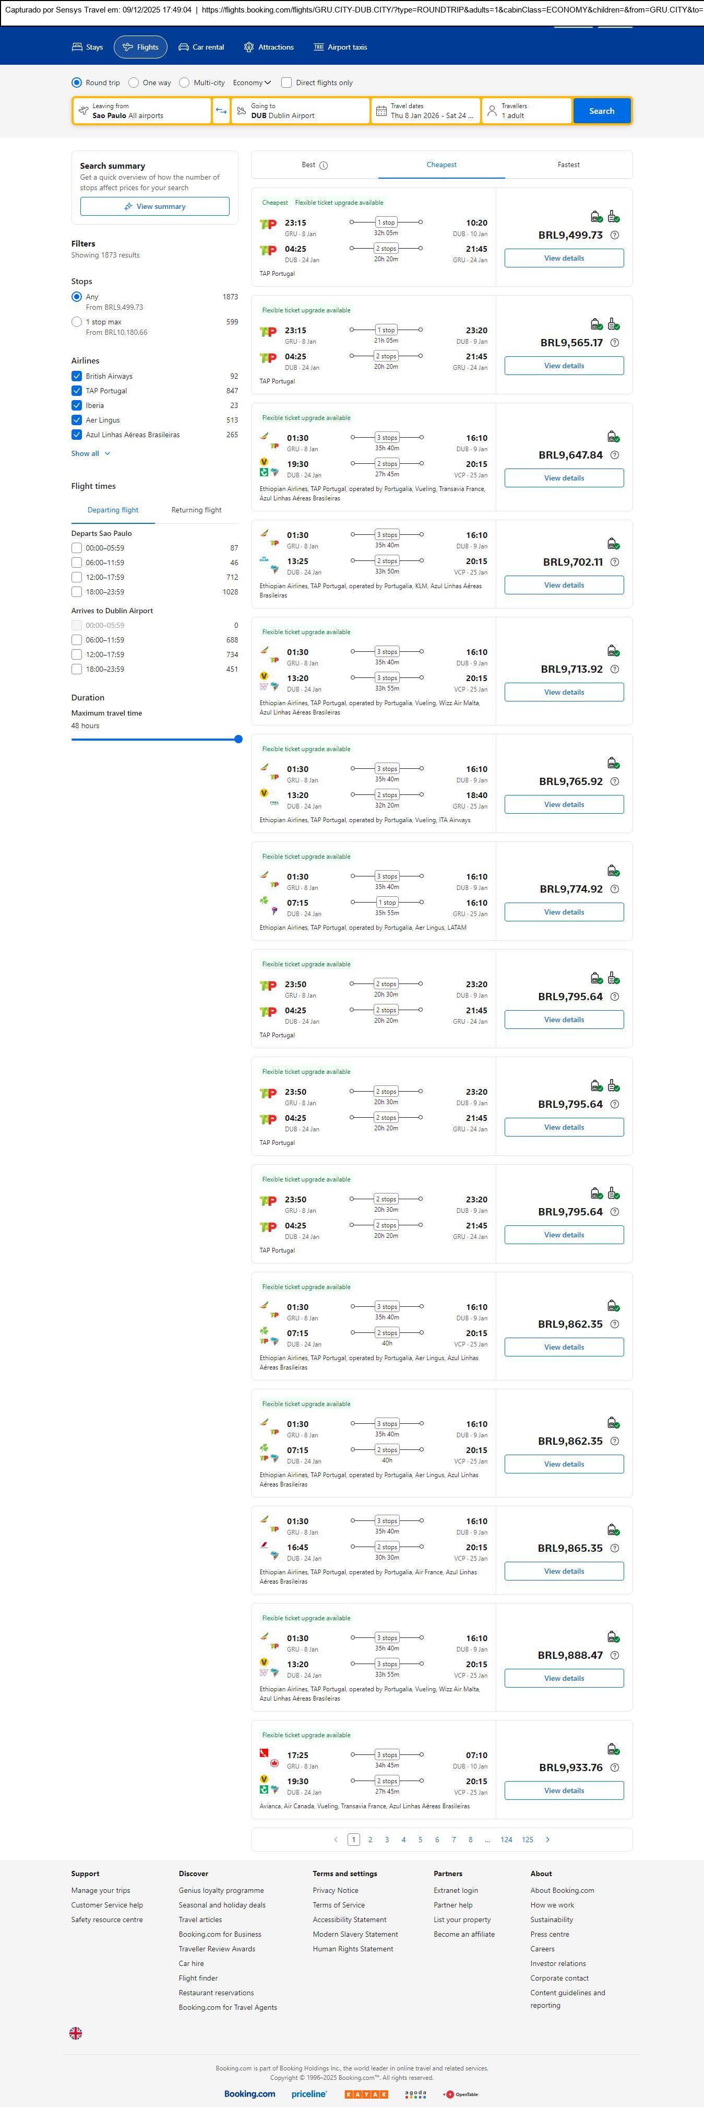Open the Economy cabin class dropdown
This screenshot has width=704, height=2107.
(x=252, y=83)
